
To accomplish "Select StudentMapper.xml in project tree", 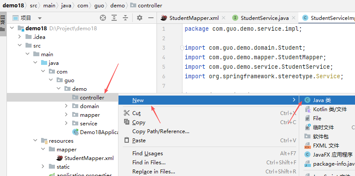I will click(x=89, y=158).
